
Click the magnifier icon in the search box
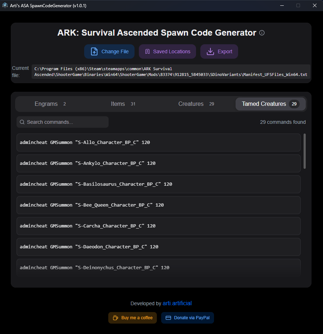click(22, 122)
